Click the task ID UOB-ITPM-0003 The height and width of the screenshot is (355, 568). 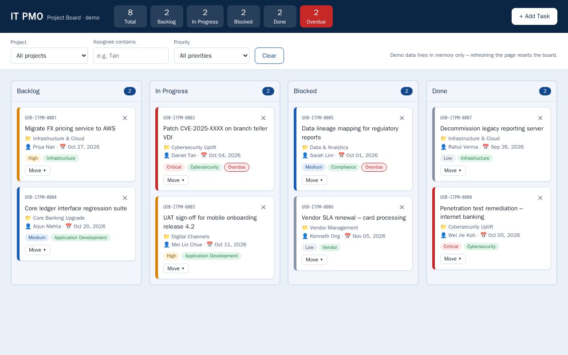[x=179, y=207]
